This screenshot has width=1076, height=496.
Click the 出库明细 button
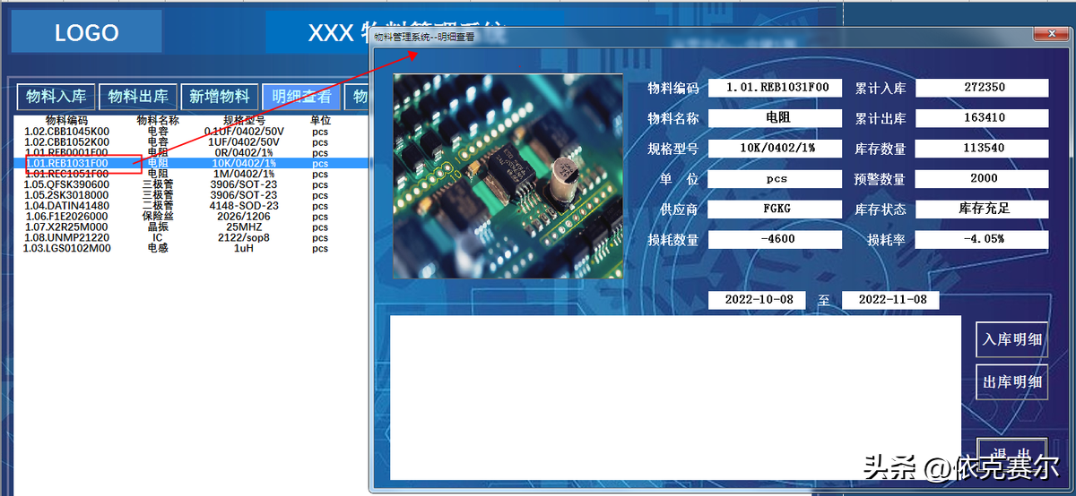coord(1011,382)
